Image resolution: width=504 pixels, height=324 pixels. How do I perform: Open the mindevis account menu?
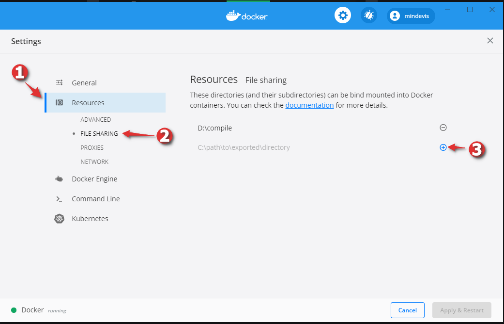tap(411, 16)
